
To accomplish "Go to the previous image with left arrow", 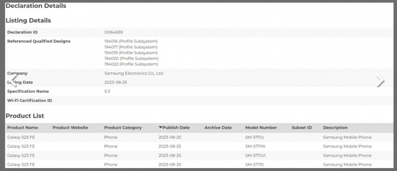I will pos(14,80).
